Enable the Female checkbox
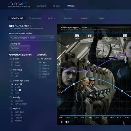The width and height of the screenshot is (131, 131). [x=12, y=65]
